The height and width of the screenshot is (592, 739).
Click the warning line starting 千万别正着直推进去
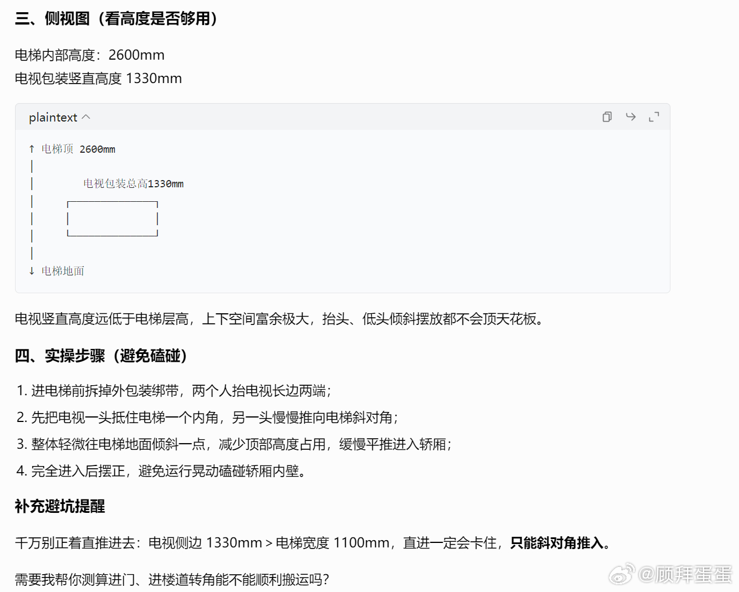click(312, 543)
